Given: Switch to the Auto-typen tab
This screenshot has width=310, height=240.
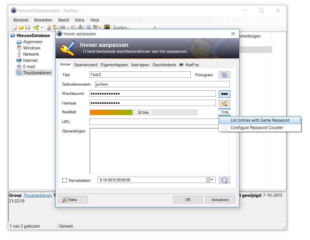Looking at the screenshot, I should click(x=140, y=65).
